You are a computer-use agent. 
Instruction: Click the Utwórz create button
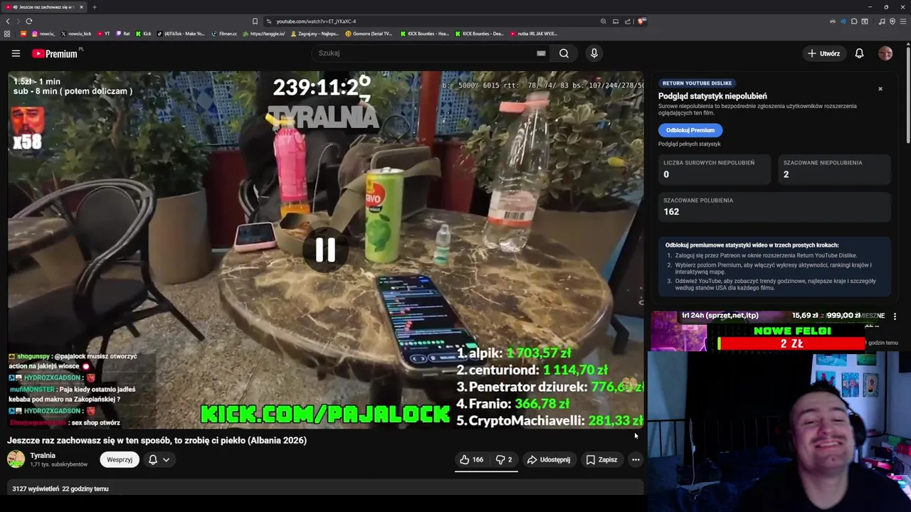[823, 53]
